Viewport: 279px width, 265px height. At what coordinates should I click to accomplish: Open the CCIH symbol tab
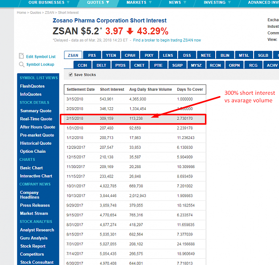click(x=83, y=65)
